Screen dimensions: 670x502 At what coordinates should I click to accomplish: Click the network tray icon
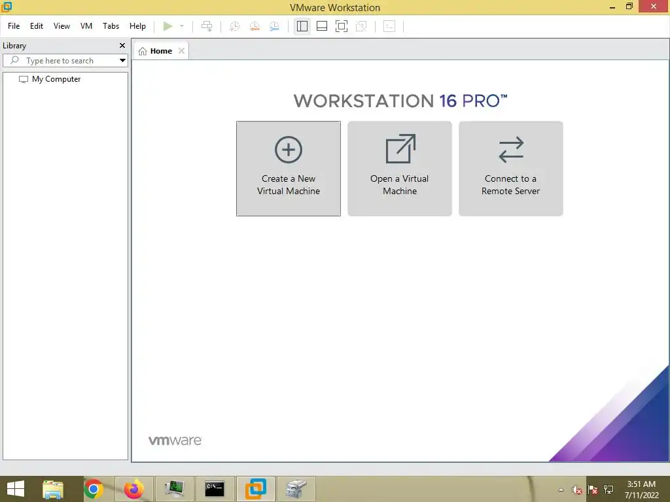tap(608, 490)
